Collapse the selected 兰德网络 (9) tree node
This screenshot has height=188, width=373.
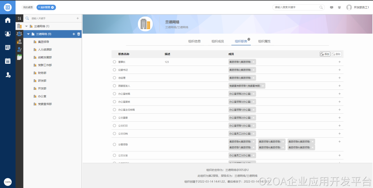coord(29,34)
